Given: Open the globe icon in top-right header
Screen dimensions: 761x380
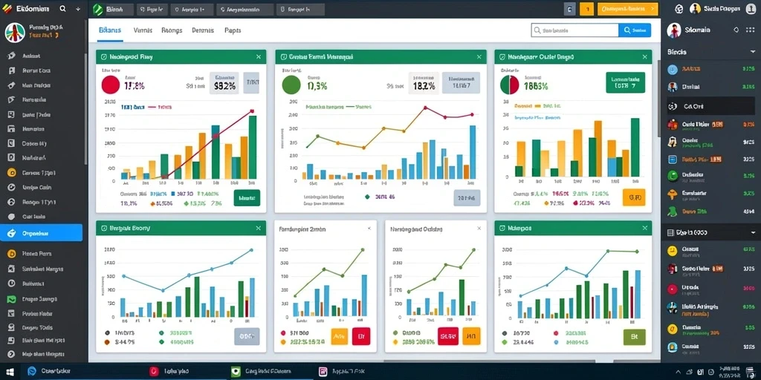Looking at the screenshot, I should pos(679,9).
